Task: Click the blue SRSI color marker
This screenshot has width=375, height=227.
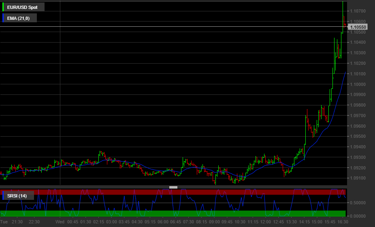Action: [3, 196]
